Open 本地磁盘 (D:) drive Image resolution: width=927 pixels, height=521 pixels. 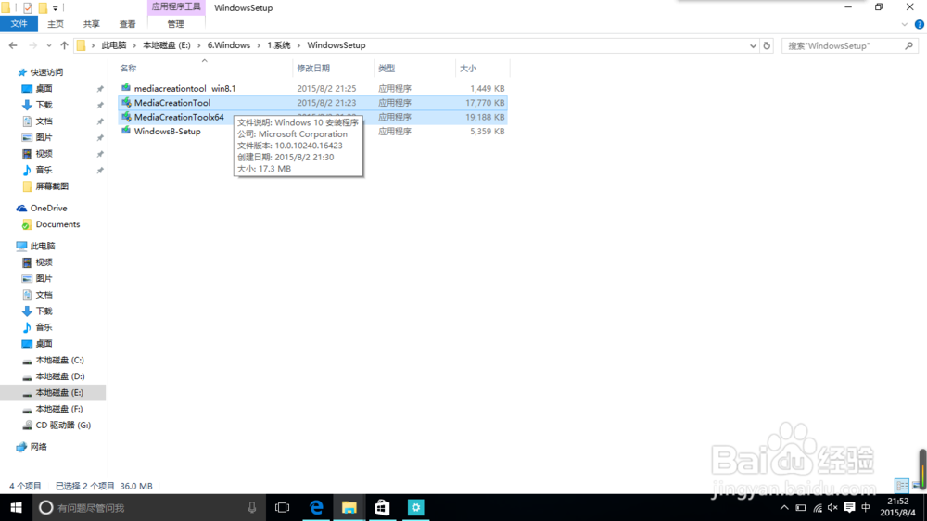click(x=59, y=376)
